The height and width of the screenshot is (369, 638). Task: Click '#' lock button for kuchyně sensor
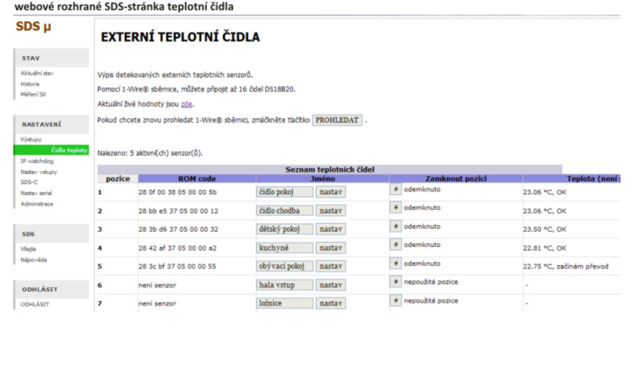pos(395,245)
